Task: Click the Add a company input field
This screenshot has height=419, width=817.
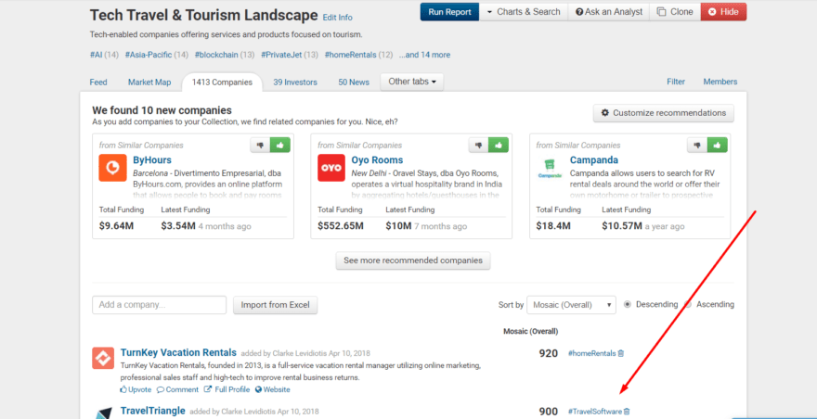Action: pyautogui.click(x=160, y=305)
